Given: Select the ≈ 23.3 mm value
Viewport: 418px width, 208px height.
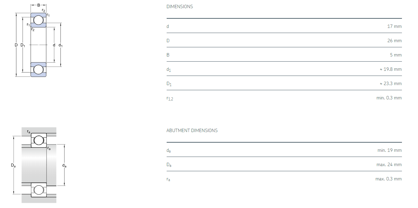Looking at the screenshot, I should [x=390, y=83].
